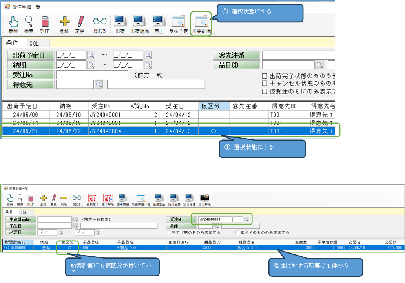Image resolution: width=405 pixels, height=283 pixels.
Task: Enable 出荷完了状態 display checkbox
Action: point(265,76)
